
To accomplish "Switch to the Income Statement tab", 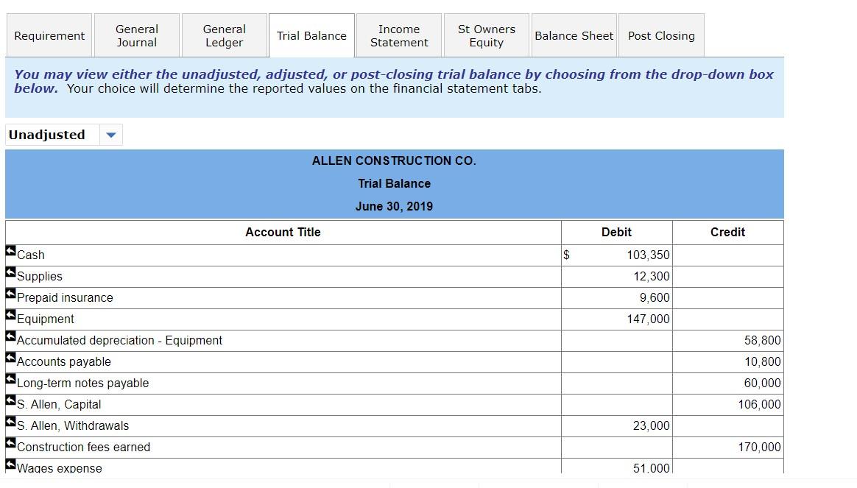I will (398, 35).
